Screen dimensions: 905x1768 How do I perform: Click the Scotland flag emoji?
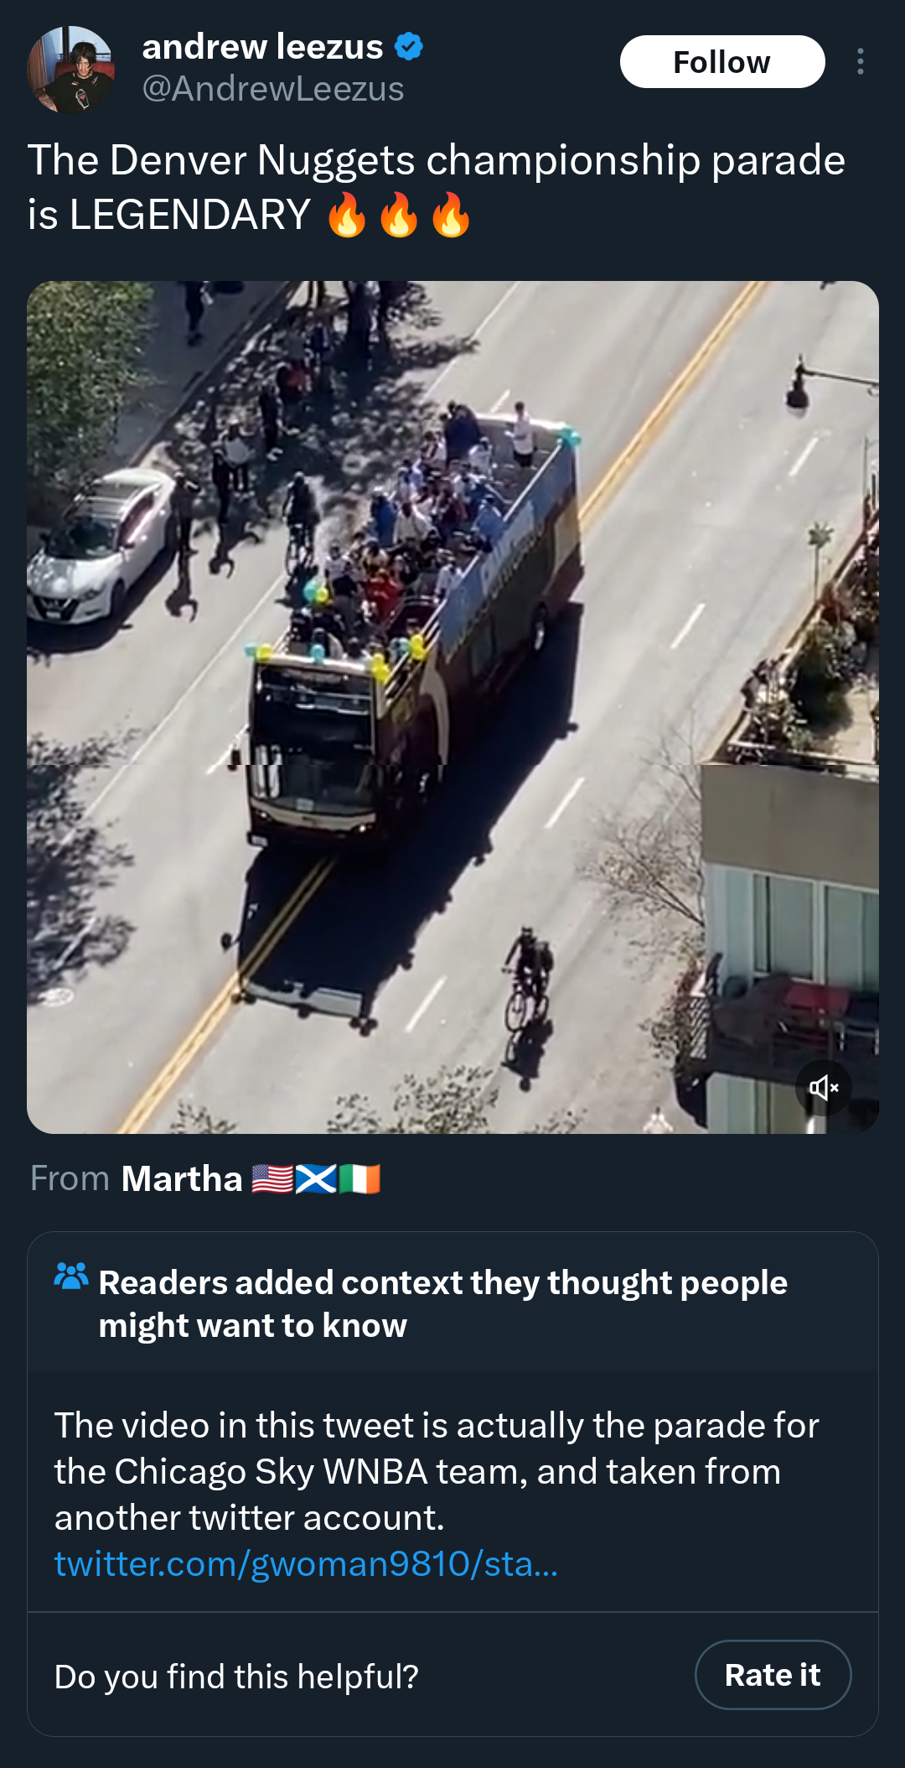(x=316, y=1179)
